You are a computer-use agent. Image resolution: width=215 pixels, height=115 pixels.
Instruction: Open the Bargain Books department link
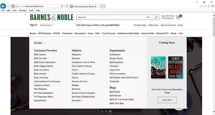point(116,58)
